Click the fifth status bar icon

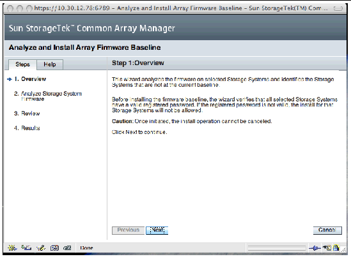(67, 248)
